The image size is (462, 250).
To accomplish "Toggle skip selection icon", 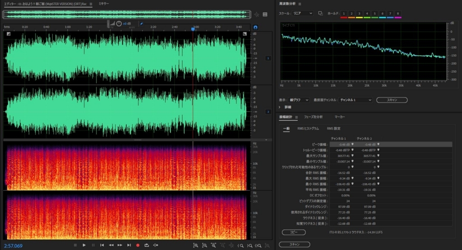I will [156, 245].
